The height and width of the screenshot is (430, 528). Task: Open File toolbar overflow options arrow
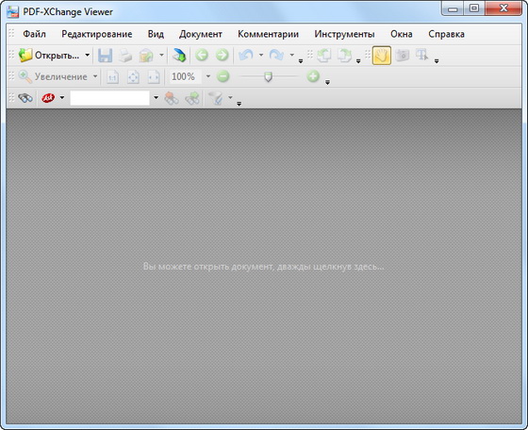301,61
